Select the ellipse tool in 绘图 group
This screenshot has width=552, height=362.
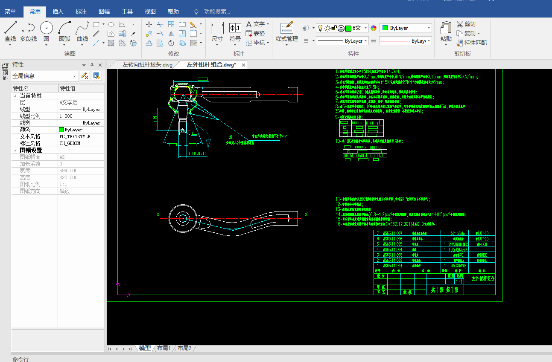(x=111, y=24)
